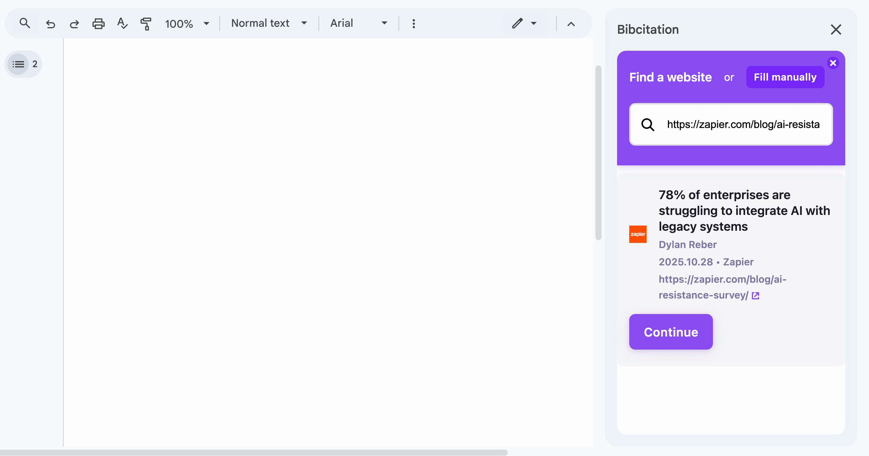This screenshot has height=456, width=869.
Task: Print the document
Action: (x=98, y=24)
